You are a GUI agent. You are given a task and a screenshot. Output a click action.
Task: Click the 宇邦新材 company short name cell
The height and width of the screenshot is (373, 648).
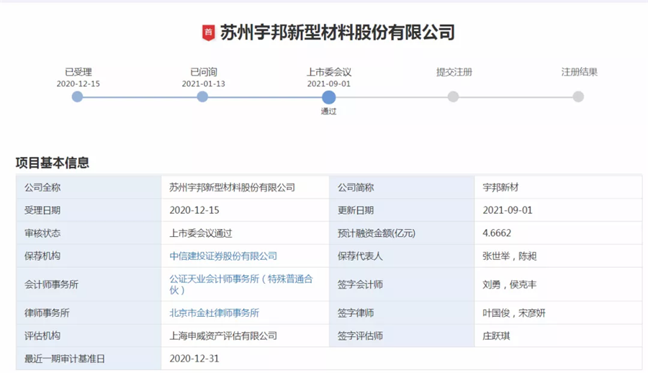pos(500,187)
